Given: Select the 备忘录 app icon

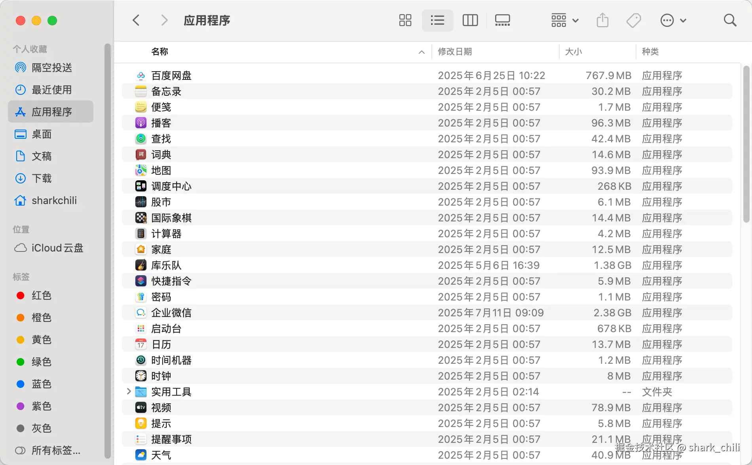Looking at the screenshot, I should coord(141,91).
